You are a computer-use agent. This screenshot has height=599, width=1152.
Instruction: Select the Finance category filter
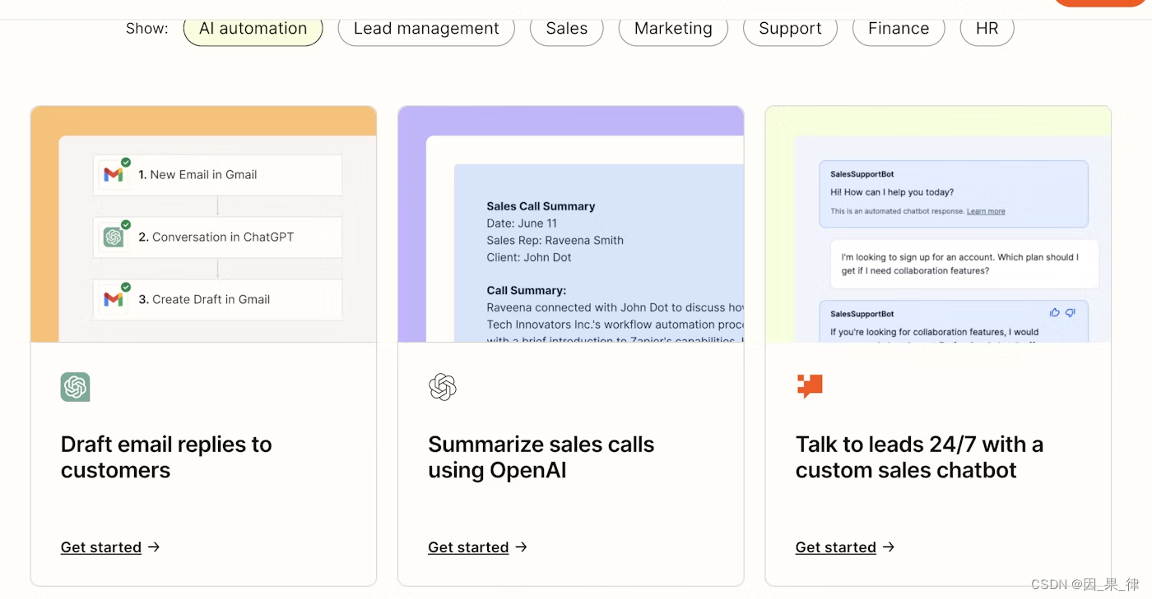pos(899,29)
